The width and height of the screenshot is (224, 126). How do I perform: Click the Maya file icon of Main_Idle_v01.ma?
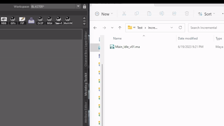tap(112, 47)
